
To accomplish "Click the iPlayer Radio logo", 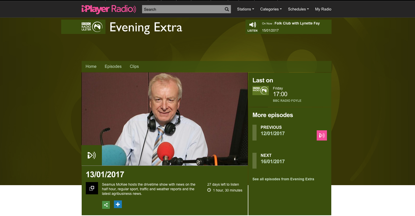I will (x=109, y=9).
